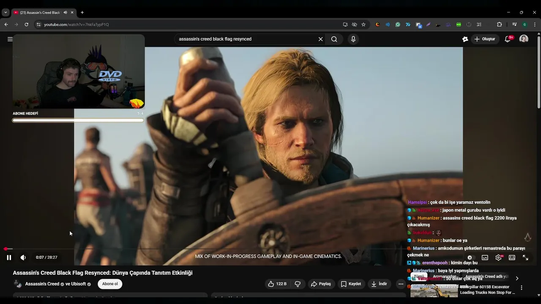Open options menu for Caterpillar Excavator video
Viewport: 541px width, 304px height.
point(522,288)
